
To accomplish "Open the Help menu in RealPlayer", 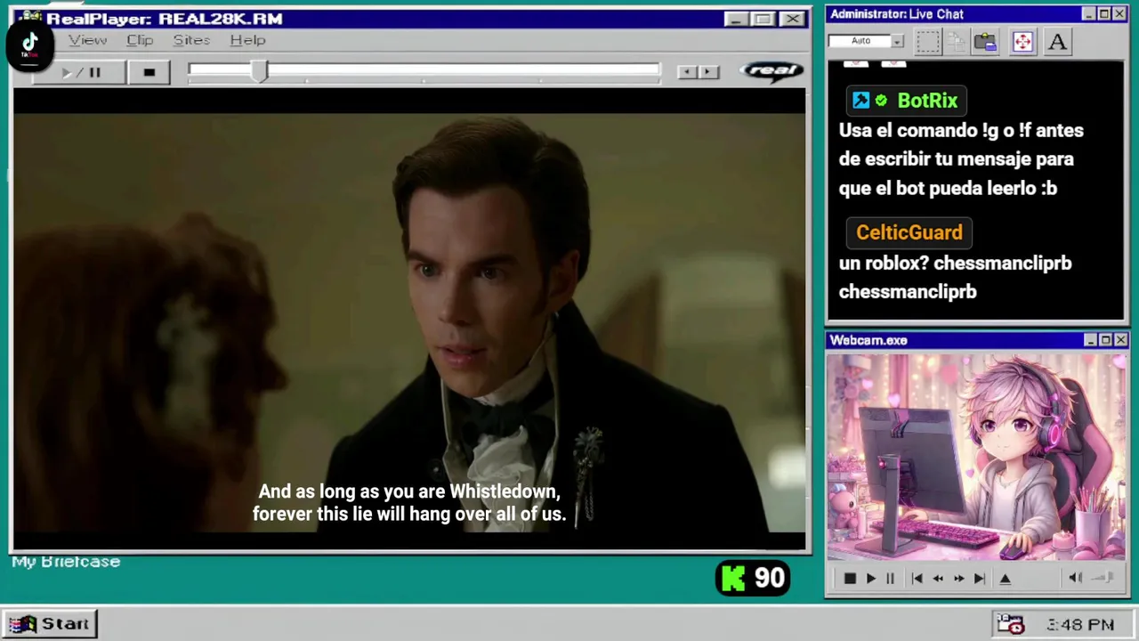I will (247, 40).
